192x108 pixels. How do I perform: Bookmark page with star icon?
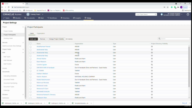[x=168, y=7]
